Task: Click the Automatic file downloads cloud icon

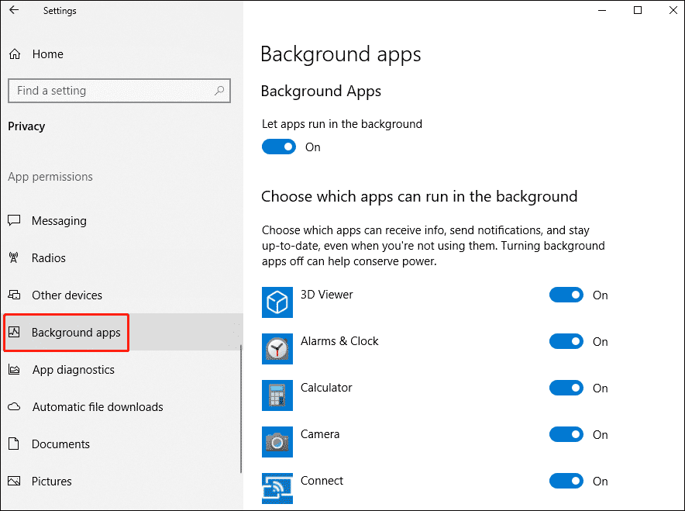Action: click(x=14, y=406)
